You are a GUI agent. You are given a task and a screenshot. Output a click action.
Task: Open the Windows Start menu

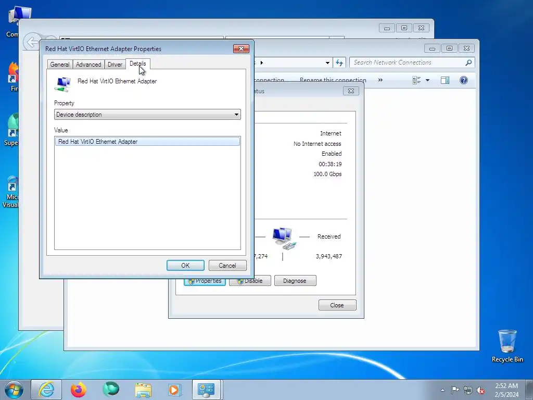(14, 390)
